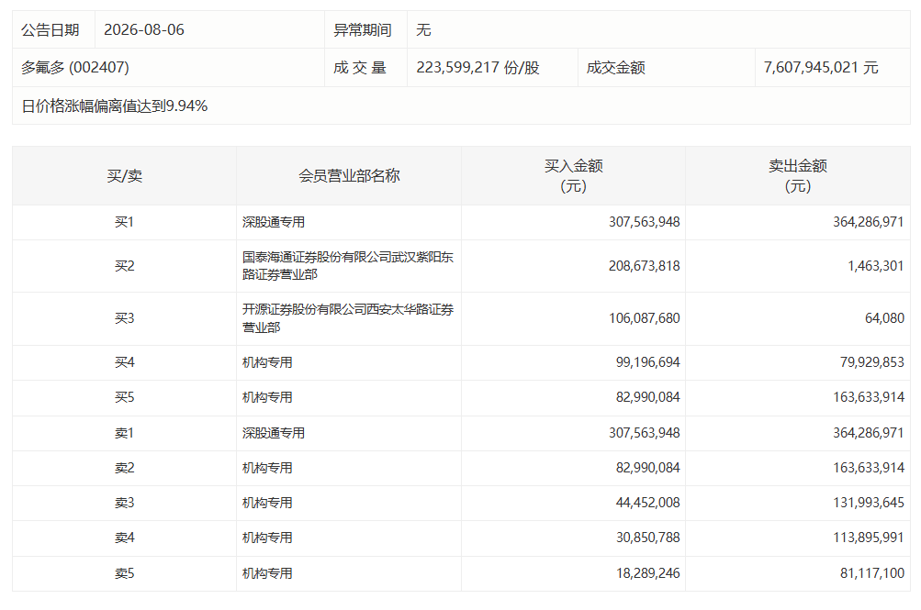Select buy amount 106,087,680
This screenshot has width=921, height=610.
click(645, 318)
